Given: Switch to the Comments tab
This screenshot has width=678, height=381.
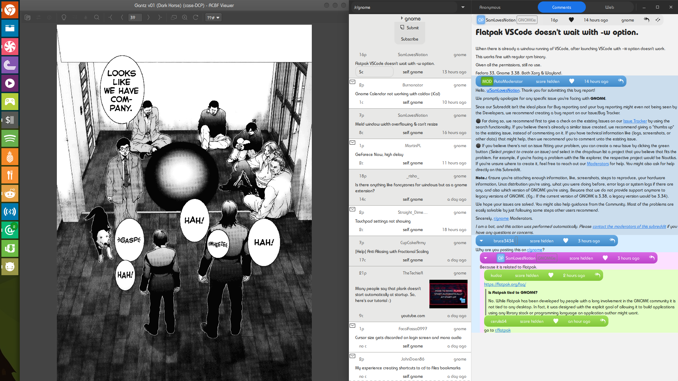Looking at the screenshot, I should point(561,7).
